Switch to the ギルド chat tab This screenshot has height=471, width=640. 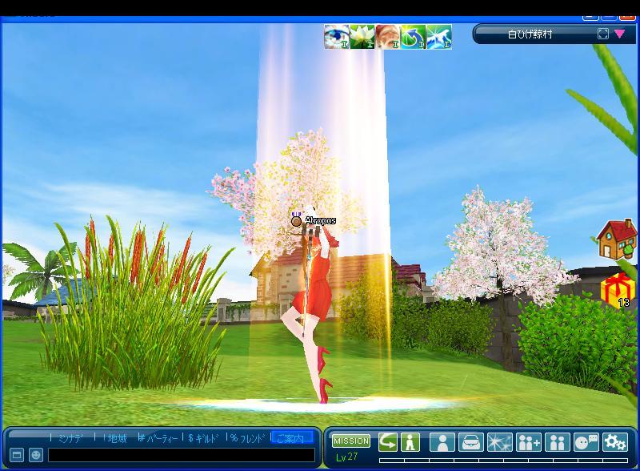pos(203,438)
